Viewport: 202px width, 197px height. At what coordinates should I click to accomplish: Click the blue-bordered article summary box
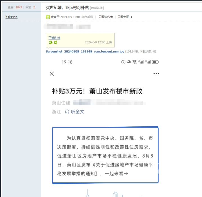pos(105,155)
